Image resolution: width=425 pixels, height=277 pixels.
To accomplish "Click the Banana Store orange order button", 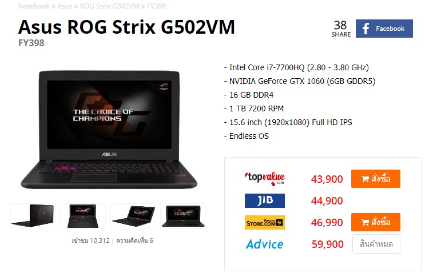I will 376,222.
